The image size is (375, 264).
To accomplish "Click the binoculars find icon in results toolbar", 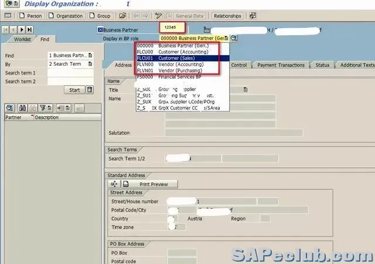I will coord(23,108).
